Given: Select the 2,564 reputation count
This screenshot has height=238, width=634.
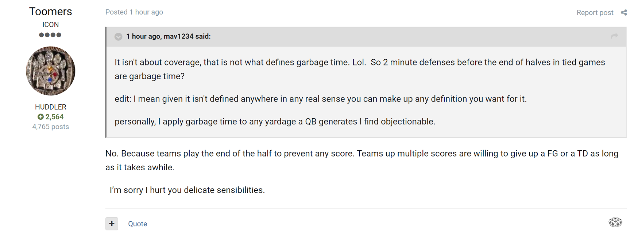Looking at the screenshot, I should (54, 117).
